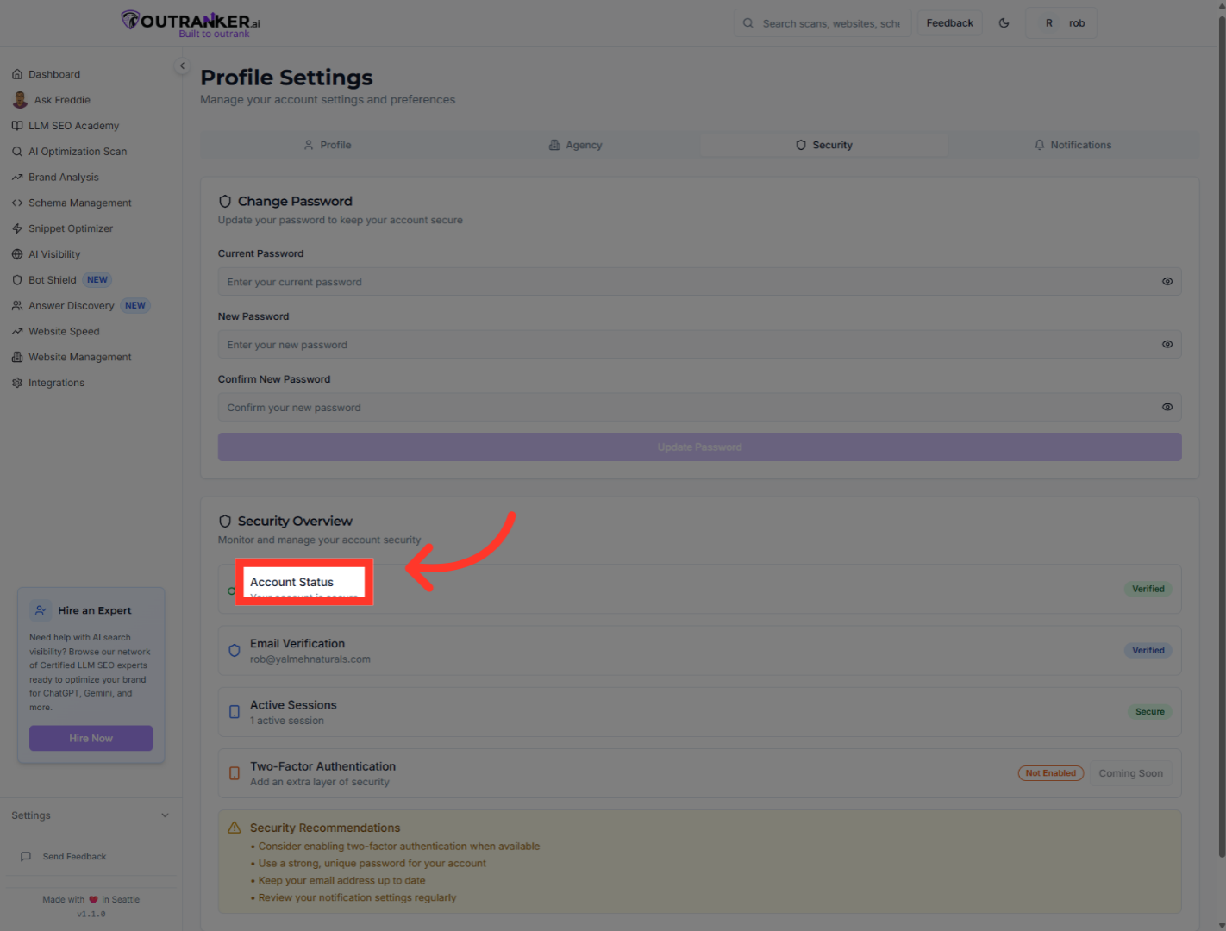Screen dimensions: 1226x931
Task: Select the AI Optimization Scan tool
Action: click(x=78, y=151)
